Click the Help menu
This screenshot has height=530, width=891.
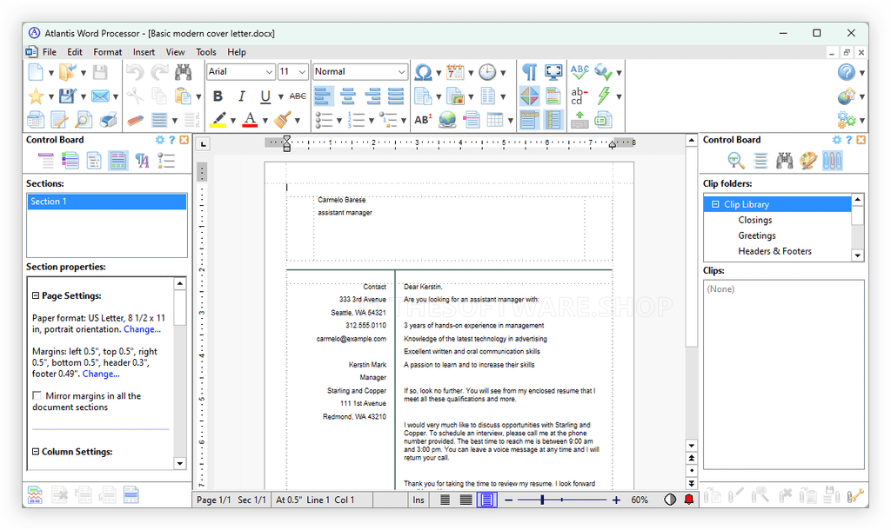click(237, 51)
